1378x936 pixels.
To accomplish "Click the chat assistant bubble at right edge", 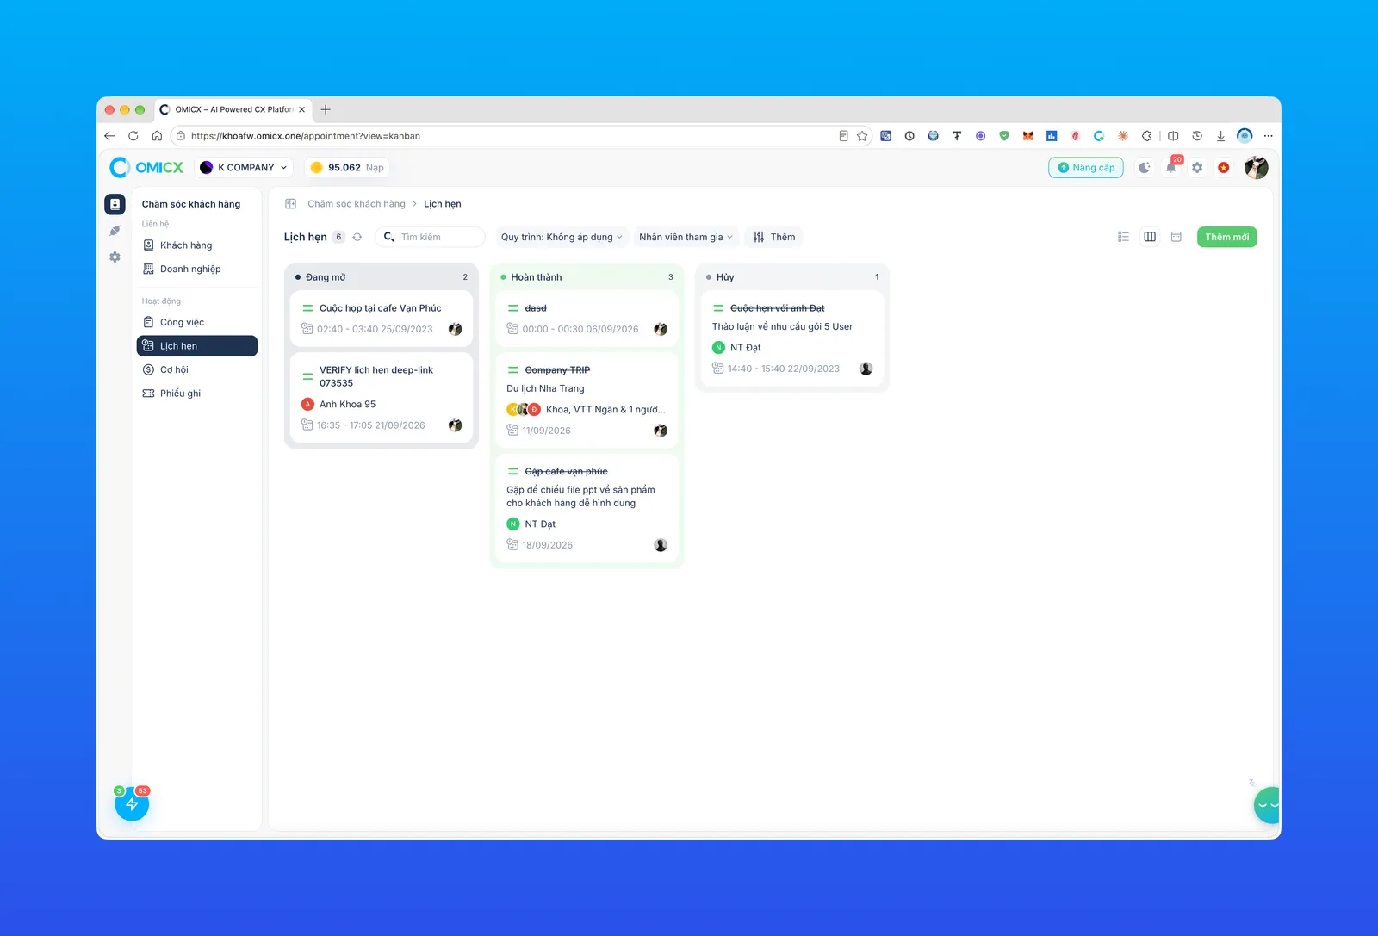I will pyautogui.click(x=1267, y=806).
